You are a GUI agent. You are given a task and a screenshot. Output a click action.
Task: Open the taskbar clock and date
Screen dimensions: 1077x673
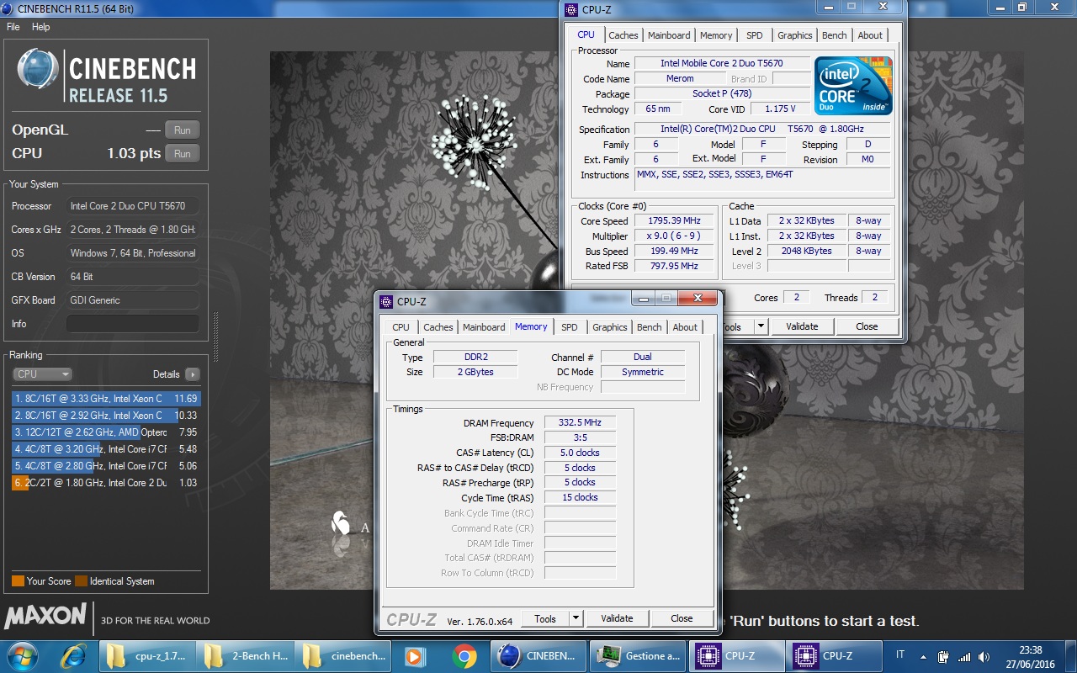[x=1030, y=656]
